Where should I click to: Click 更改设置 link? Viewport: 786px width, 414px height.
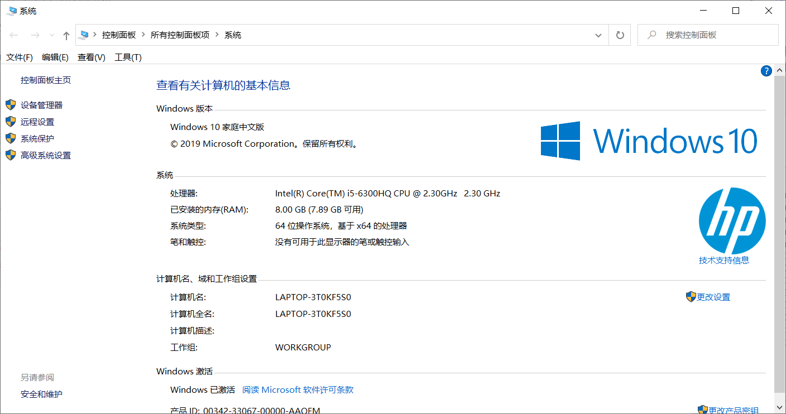tap(713, 297)
